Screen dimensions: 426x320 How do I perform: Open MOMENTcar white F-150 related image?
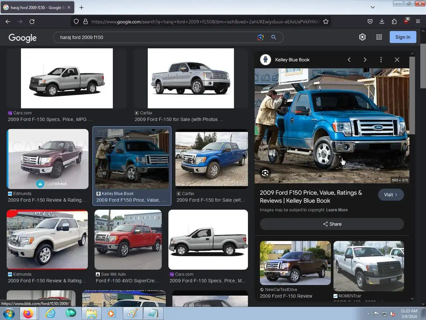point(369,266)
